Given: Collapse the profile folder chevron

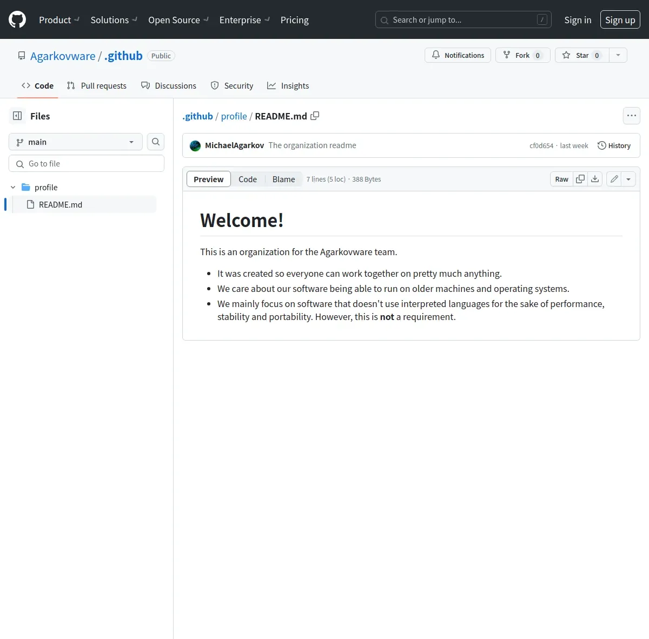Looking at the screenshot, I should point(13,187).
